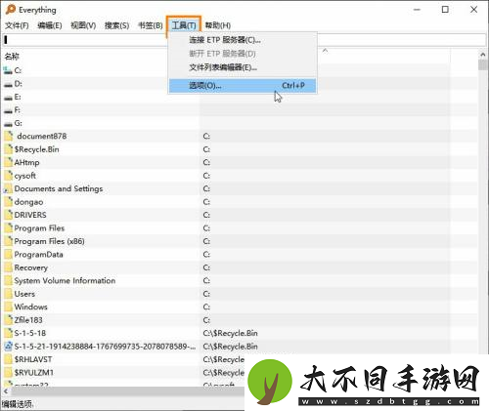
Task: Click the sort arrow in path column header
Action: 325,51
